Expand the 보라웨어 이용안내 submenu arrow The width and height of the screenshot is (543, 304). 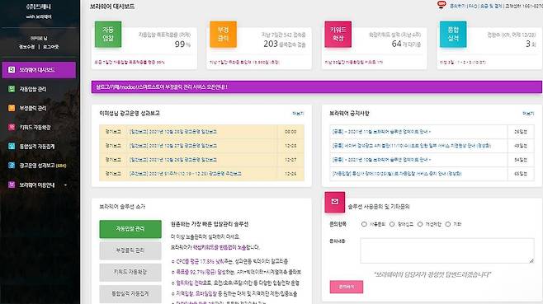[65, 185]
